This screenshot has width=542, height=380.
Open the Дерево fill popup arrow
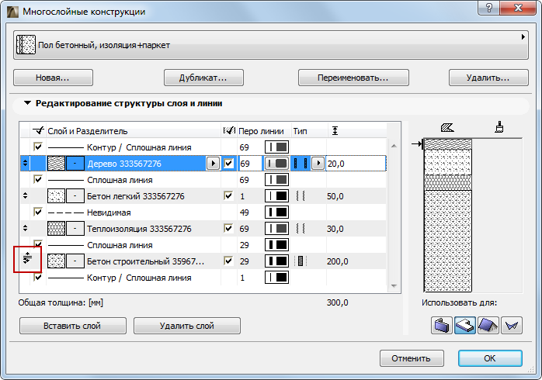[213, 164]
